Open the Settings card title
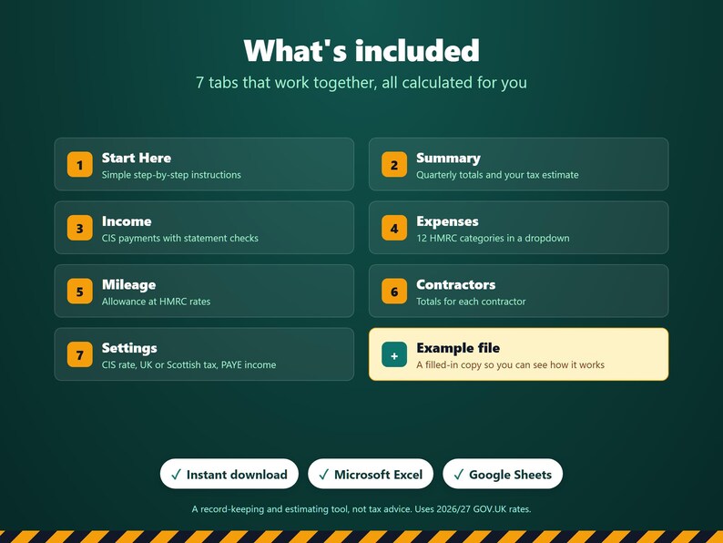 click(x=129, y=348)
